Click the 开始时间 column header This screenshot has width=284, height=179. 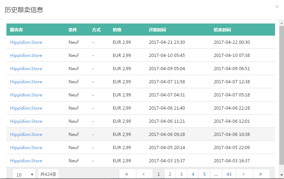coord(157,30)
